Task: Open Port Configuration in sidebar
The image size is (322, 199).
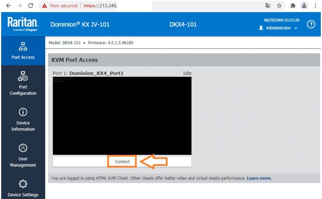Action: click(x=23, y=83)
